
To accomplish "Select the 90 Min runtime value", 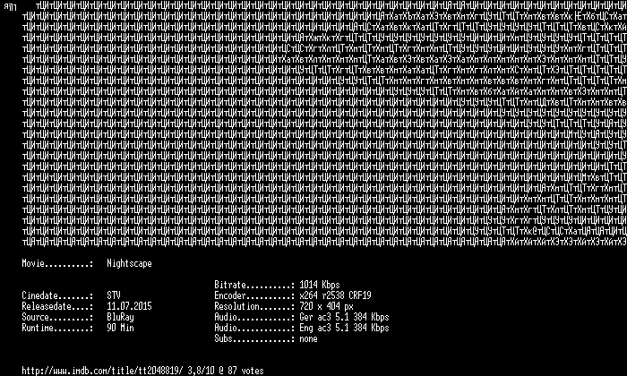I will pyautogui.click(x=120, y=328).
